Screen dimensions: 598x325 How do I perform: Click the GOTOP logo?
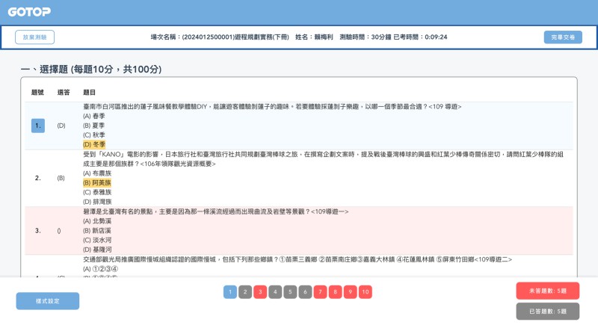coord(29,12)
